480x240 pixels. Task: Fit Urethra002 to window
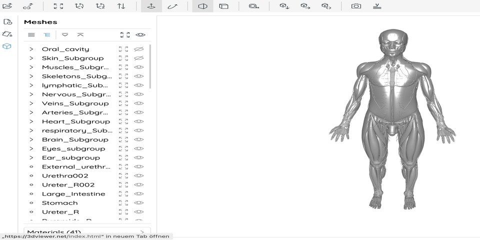pyautogui.click(x=123, y=175)
